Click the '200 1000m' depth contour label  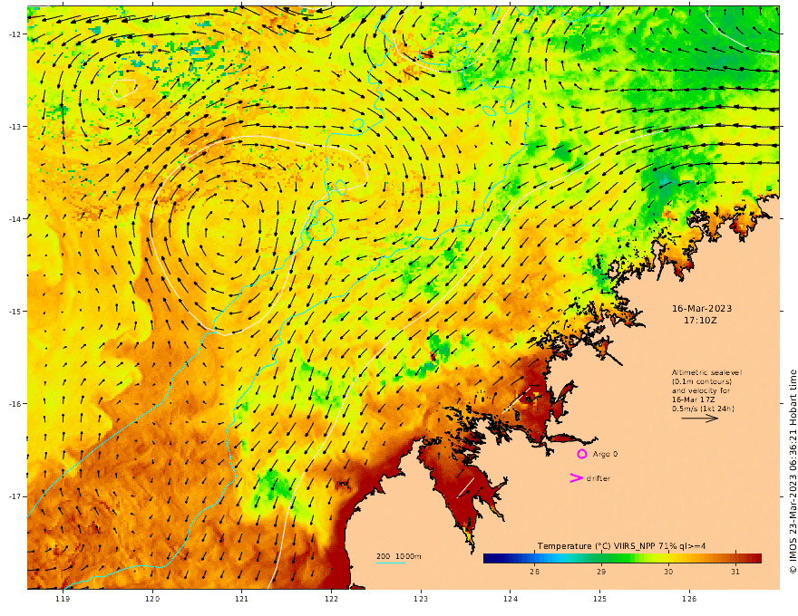[x=398, y=556]
